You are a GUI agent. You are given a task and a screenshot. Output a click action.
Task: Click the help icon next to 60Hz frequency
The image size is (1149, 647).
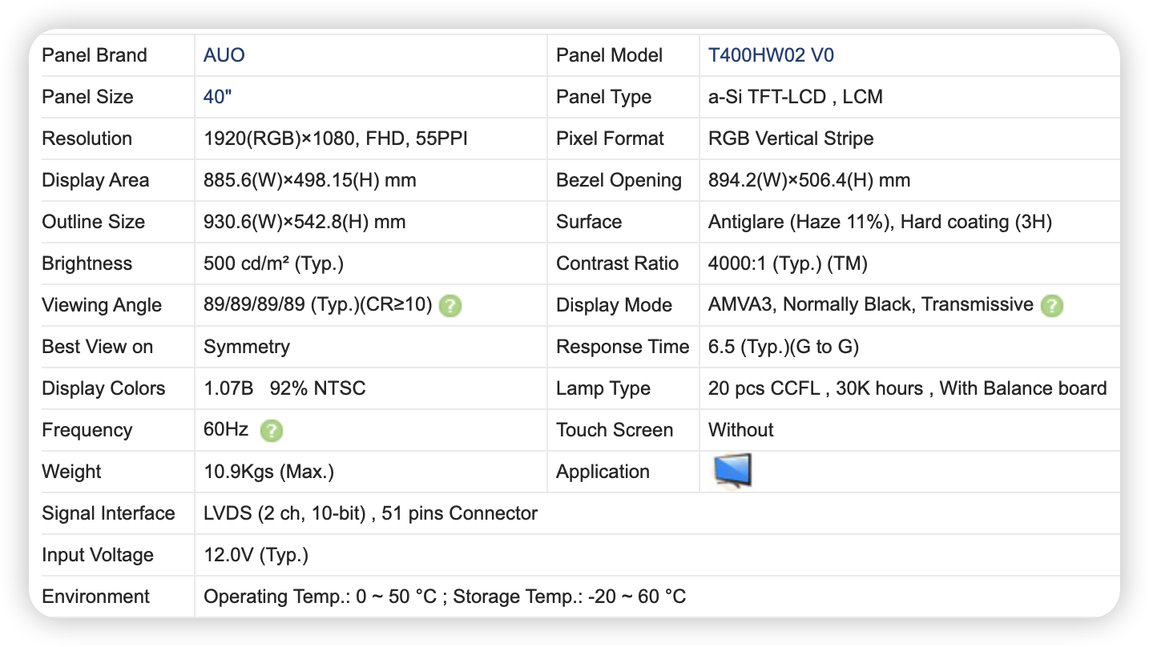(x=272, y=431)
